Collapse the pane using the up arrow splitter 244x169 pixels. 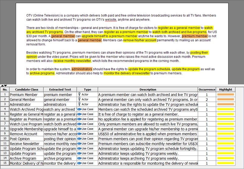(x=2, y=86)
